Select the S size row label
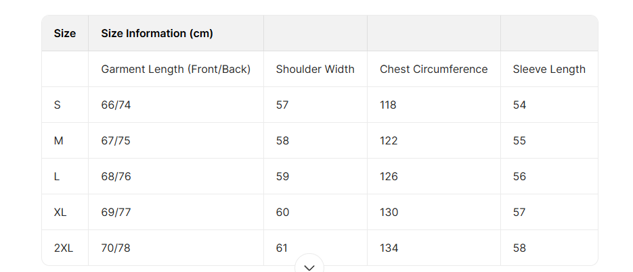 pyautogui.click(x=57, y=105)
